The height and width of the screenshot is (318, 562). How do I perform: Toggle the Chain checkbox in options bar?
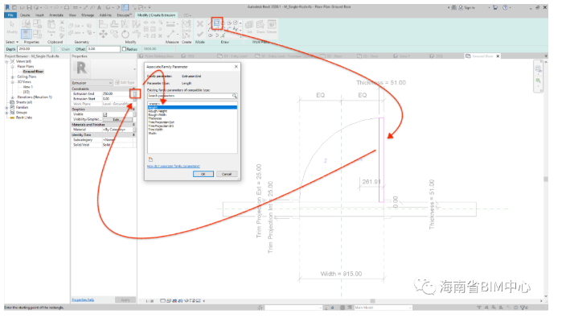pyautogui.click(x=59, y=49)
